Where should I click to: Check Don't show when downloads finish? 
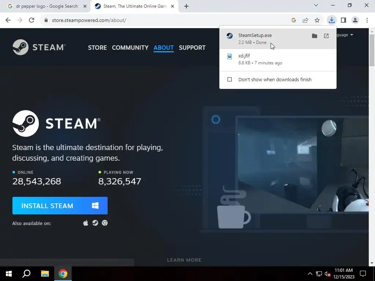tap(230, 79)
